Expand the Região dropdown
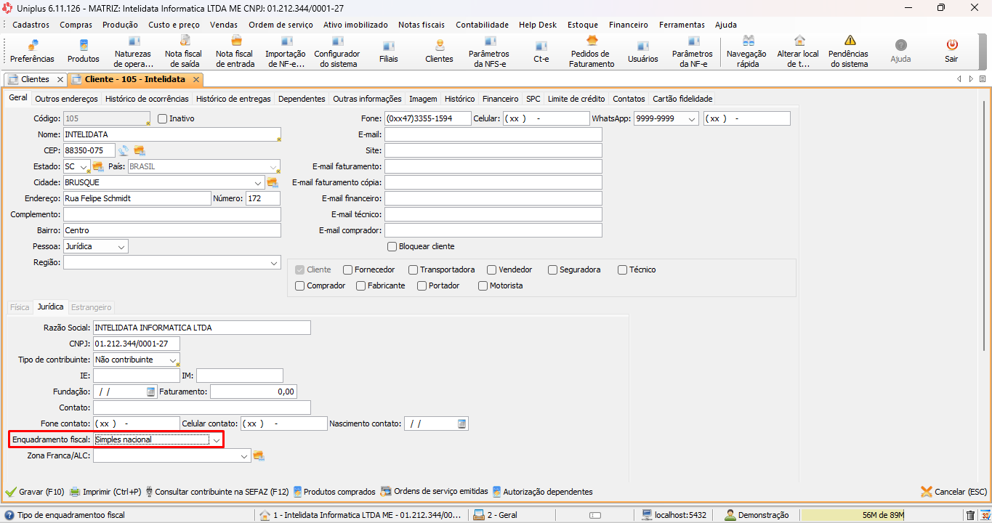This screenshot has height=523, width=992. tap(274, 262)
